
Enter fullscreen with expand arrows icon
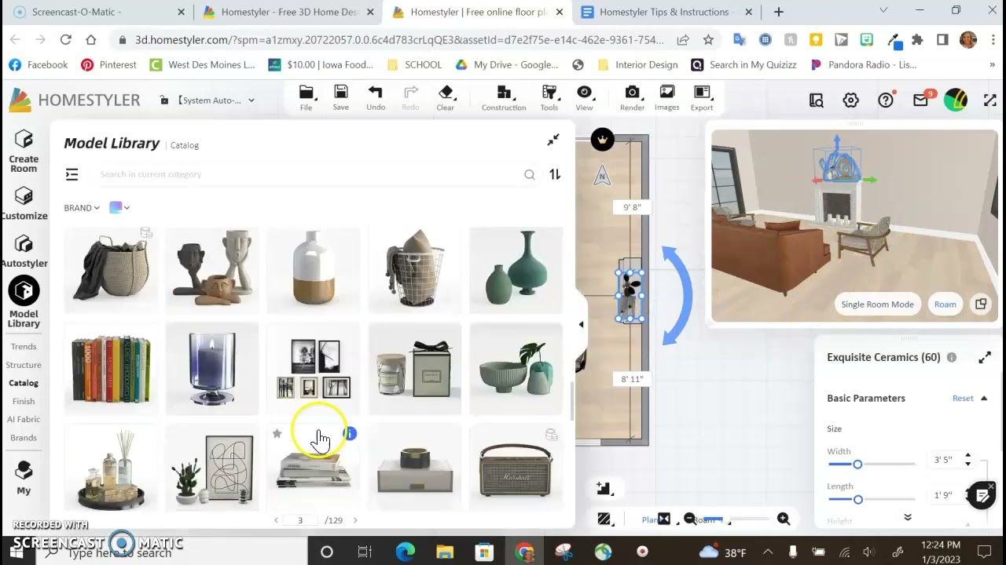click(990, 100)
